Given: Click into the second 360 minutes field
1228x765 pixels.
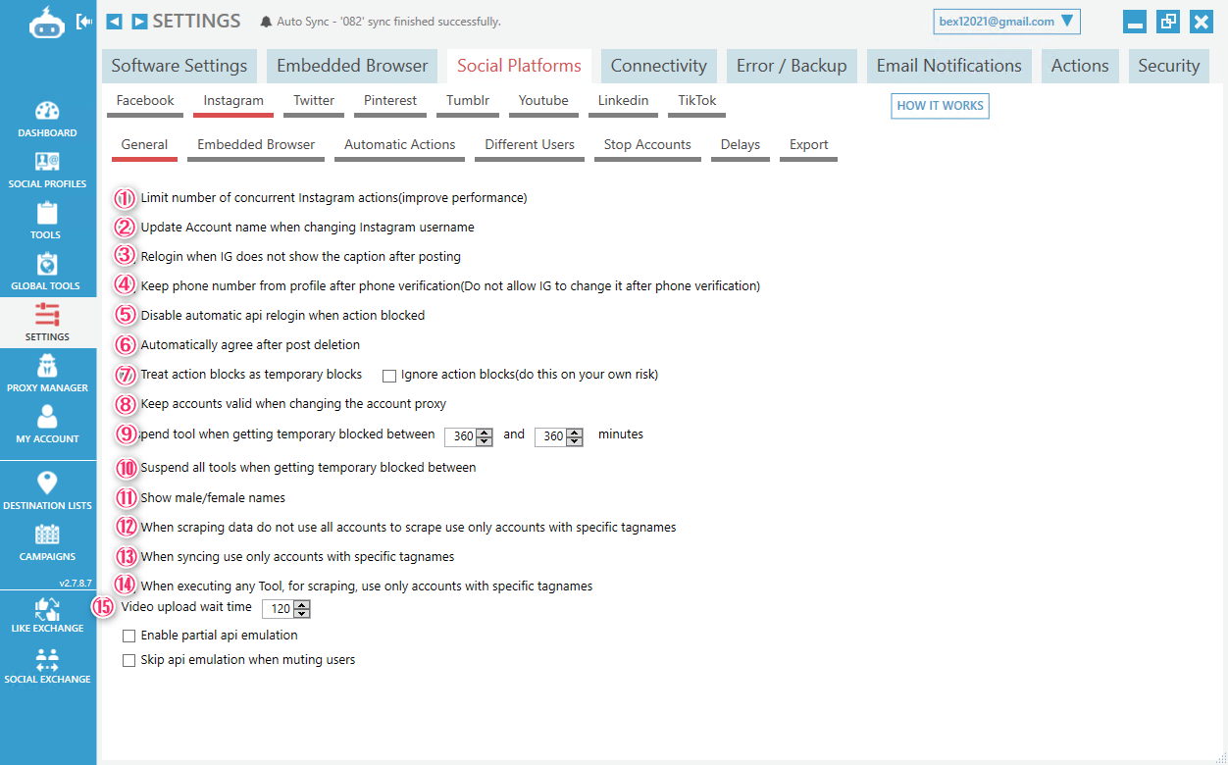Looking at the screenshot, I should coord(551,437).
